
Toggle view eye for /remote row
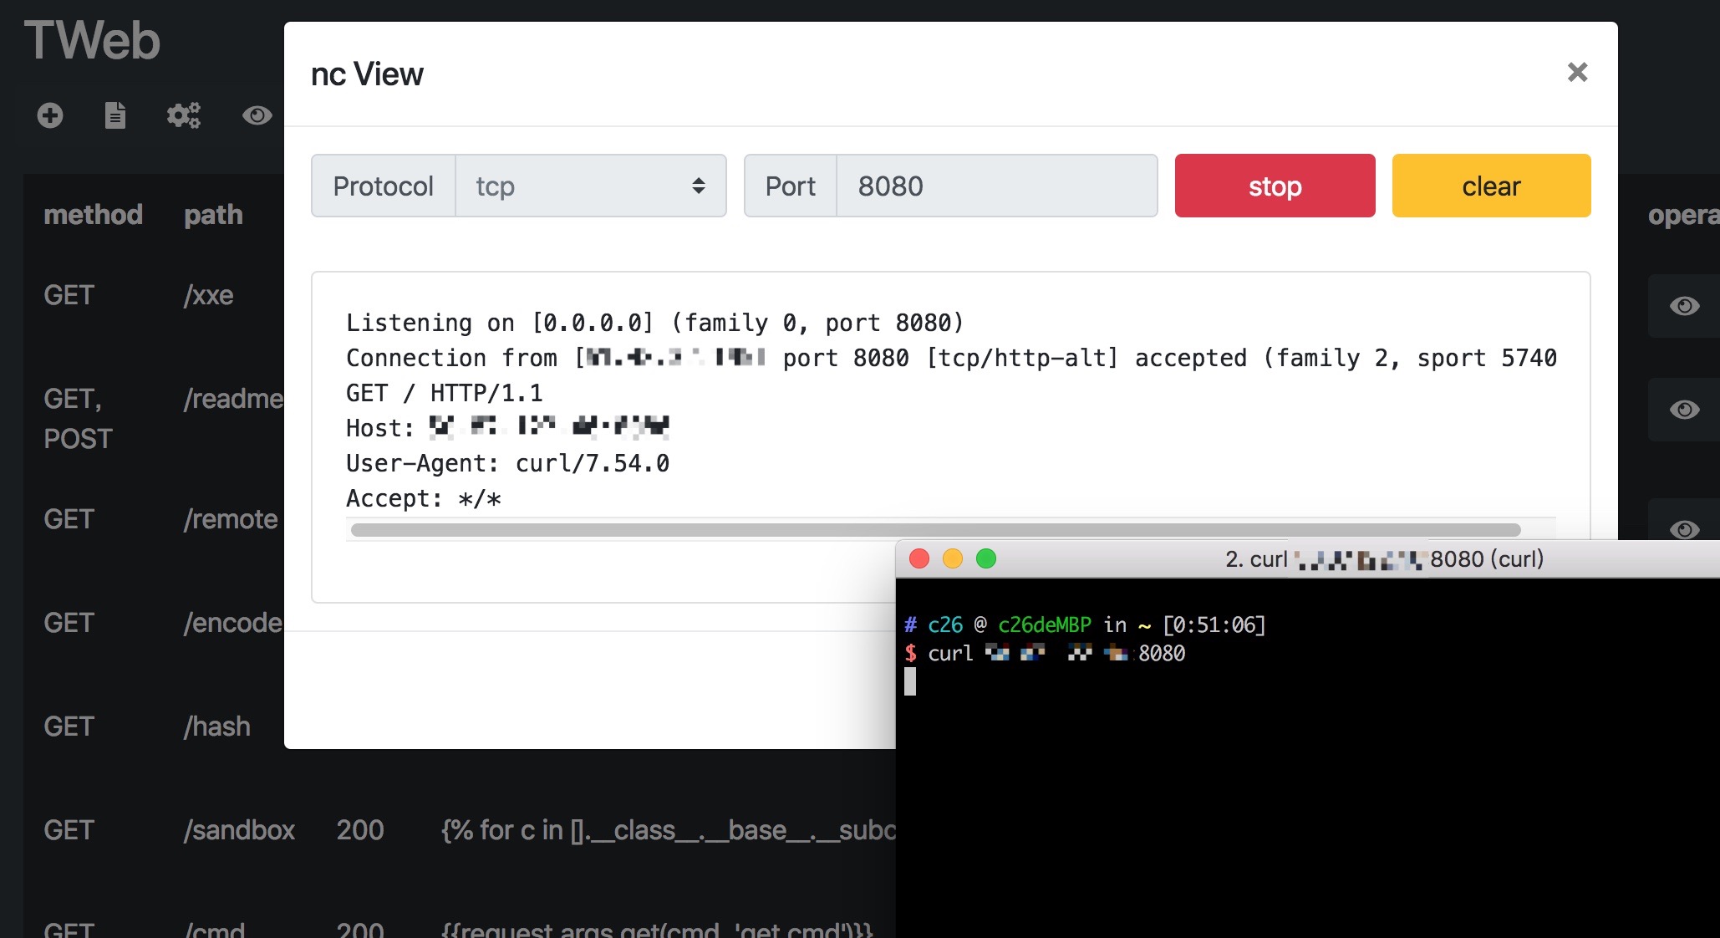[x=1684, y=528]
